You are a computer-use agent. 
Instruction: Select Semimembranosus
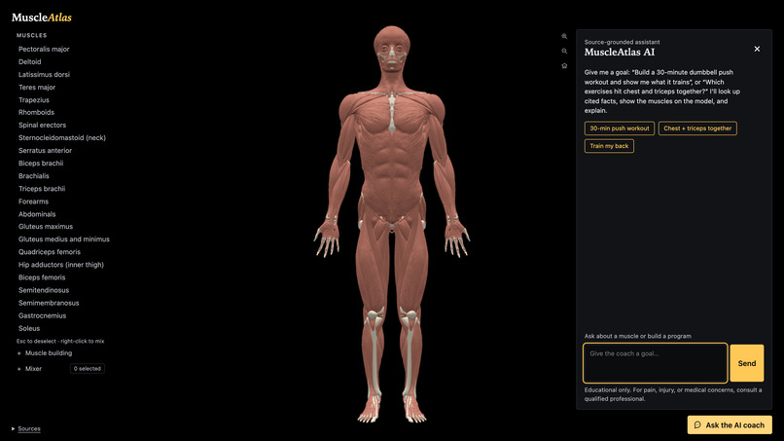point(49,303)
